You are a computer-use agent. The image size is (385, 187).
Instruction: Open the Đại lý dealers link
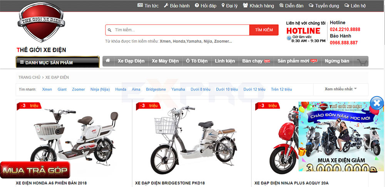229,6
